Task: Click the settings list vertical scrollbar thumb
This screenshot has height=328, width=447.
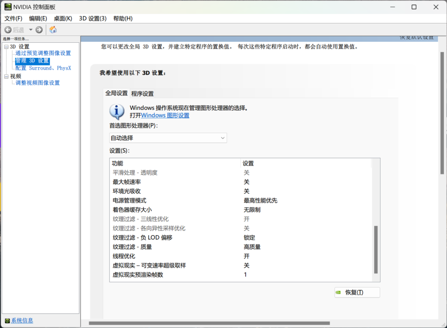Action: click(x=376, y=249)
